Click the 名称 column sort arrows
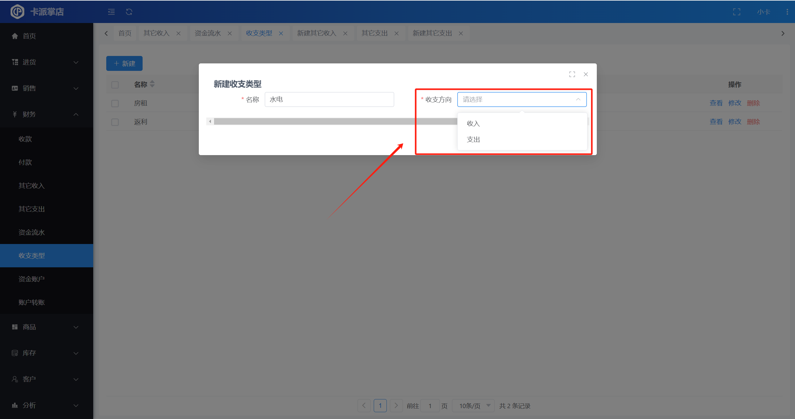The width and height of the screenshot is (795, 419). click(x=152, y=84)
